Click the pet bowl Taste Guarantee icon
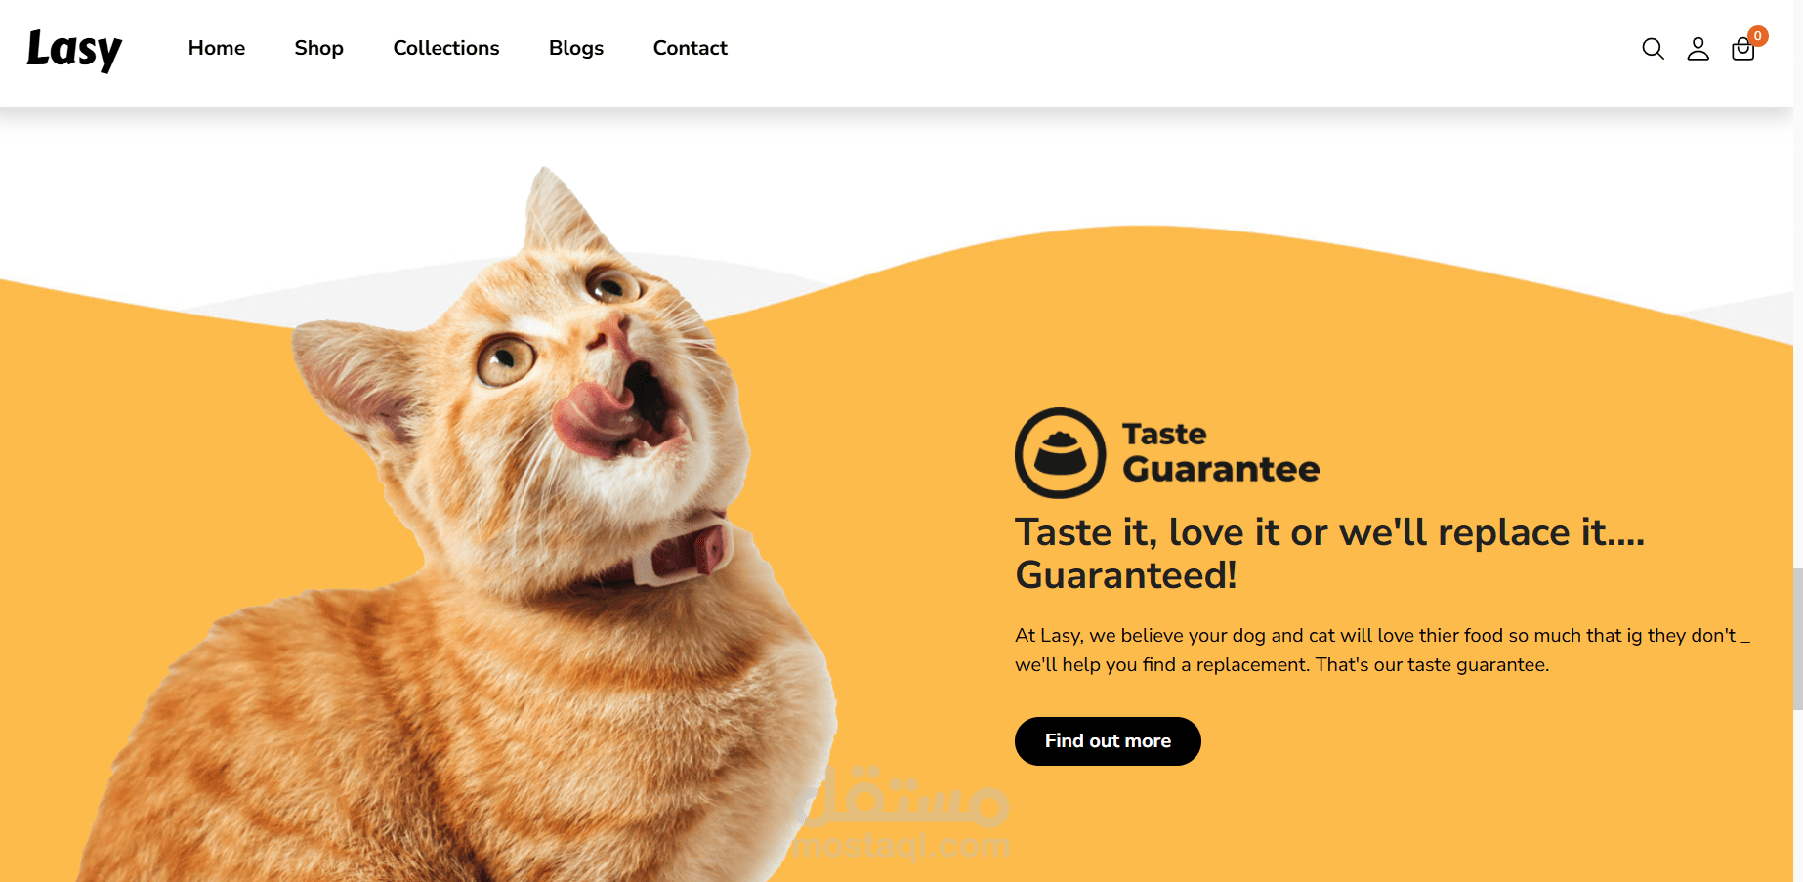 point(1061,453)
